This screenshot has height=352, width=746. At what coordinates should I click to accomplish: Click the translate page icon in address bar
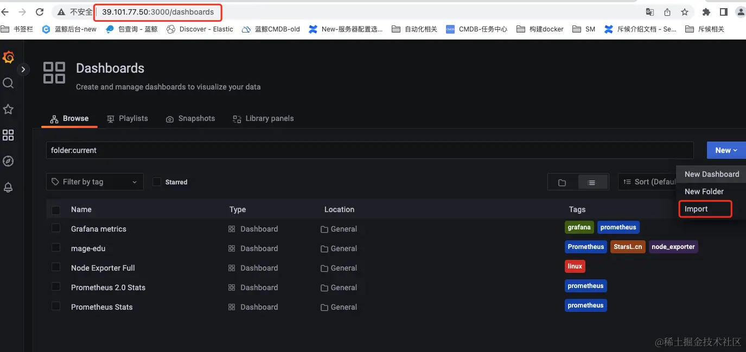[x=649, y=12]
